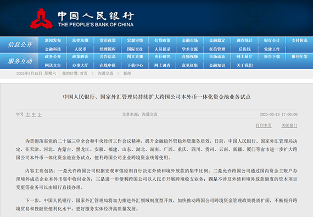The height and width of the screenshot is (217, 313).
Task: Select 网上展厅 in service menu
Action: [x=244, y=57]
